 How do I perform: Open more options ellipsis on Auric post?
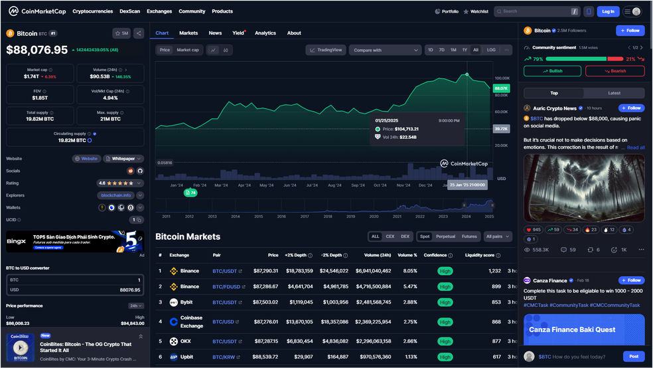tap(641, 250)
